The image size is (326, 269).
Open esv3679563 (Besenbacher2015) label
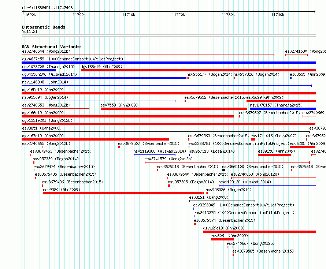tap(219, 136)
